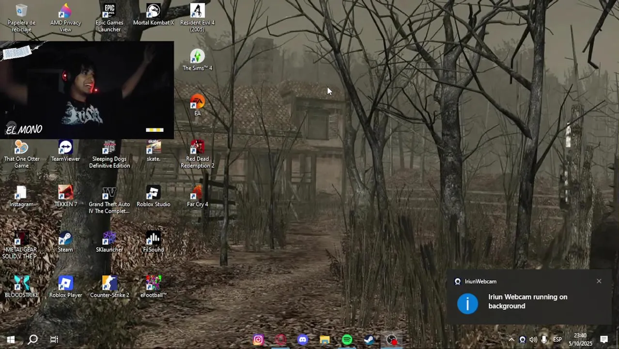
Task: Open File Explorer from the taskbar
Action: [x=325, y=340]
